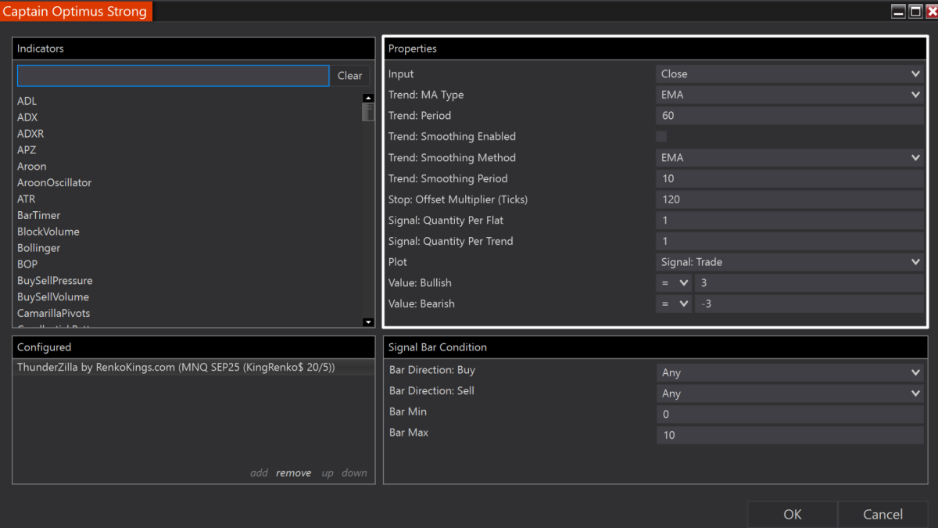Pick AroonOscillator from the indicator list
The height and width of the screenshot is (528, 938).
54,183
